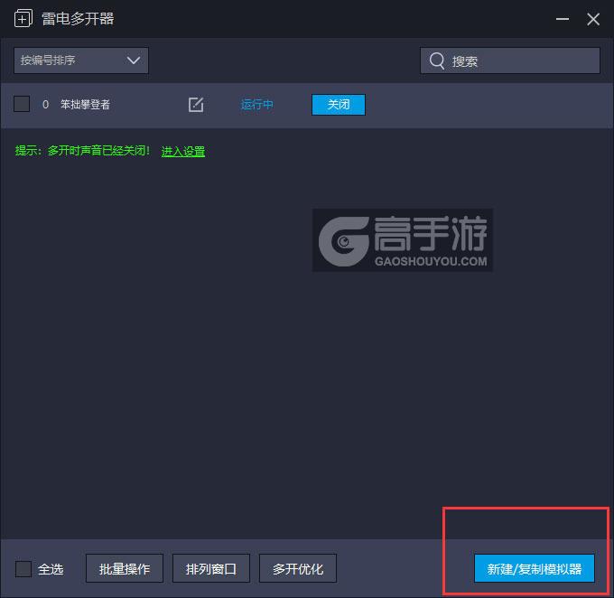The height and width of the screenshot is (598, 614).
Task: Click 新建/复制模拟器 button
Action: click(535, 568)
